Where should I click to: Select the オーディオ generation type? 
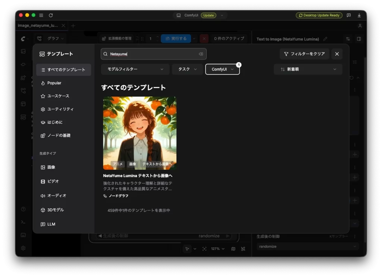[63, 196]
